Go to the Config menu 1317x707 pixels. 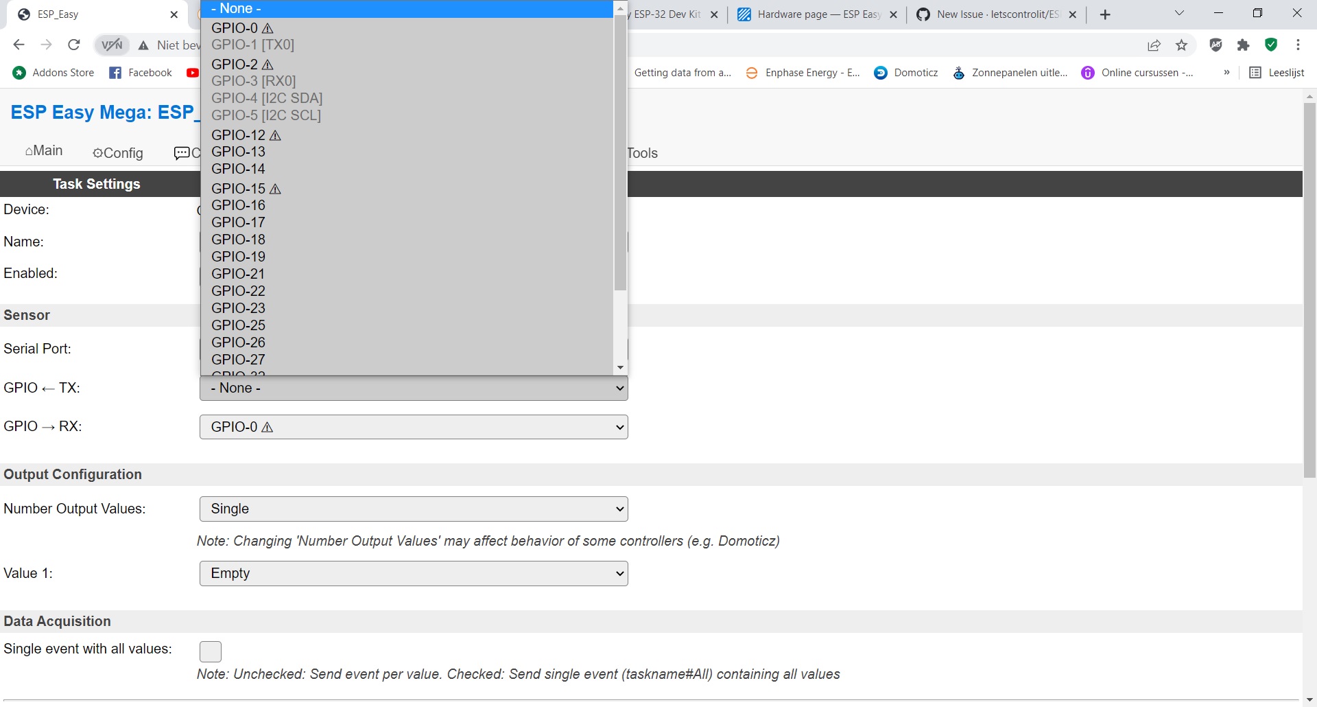point(118,152)
